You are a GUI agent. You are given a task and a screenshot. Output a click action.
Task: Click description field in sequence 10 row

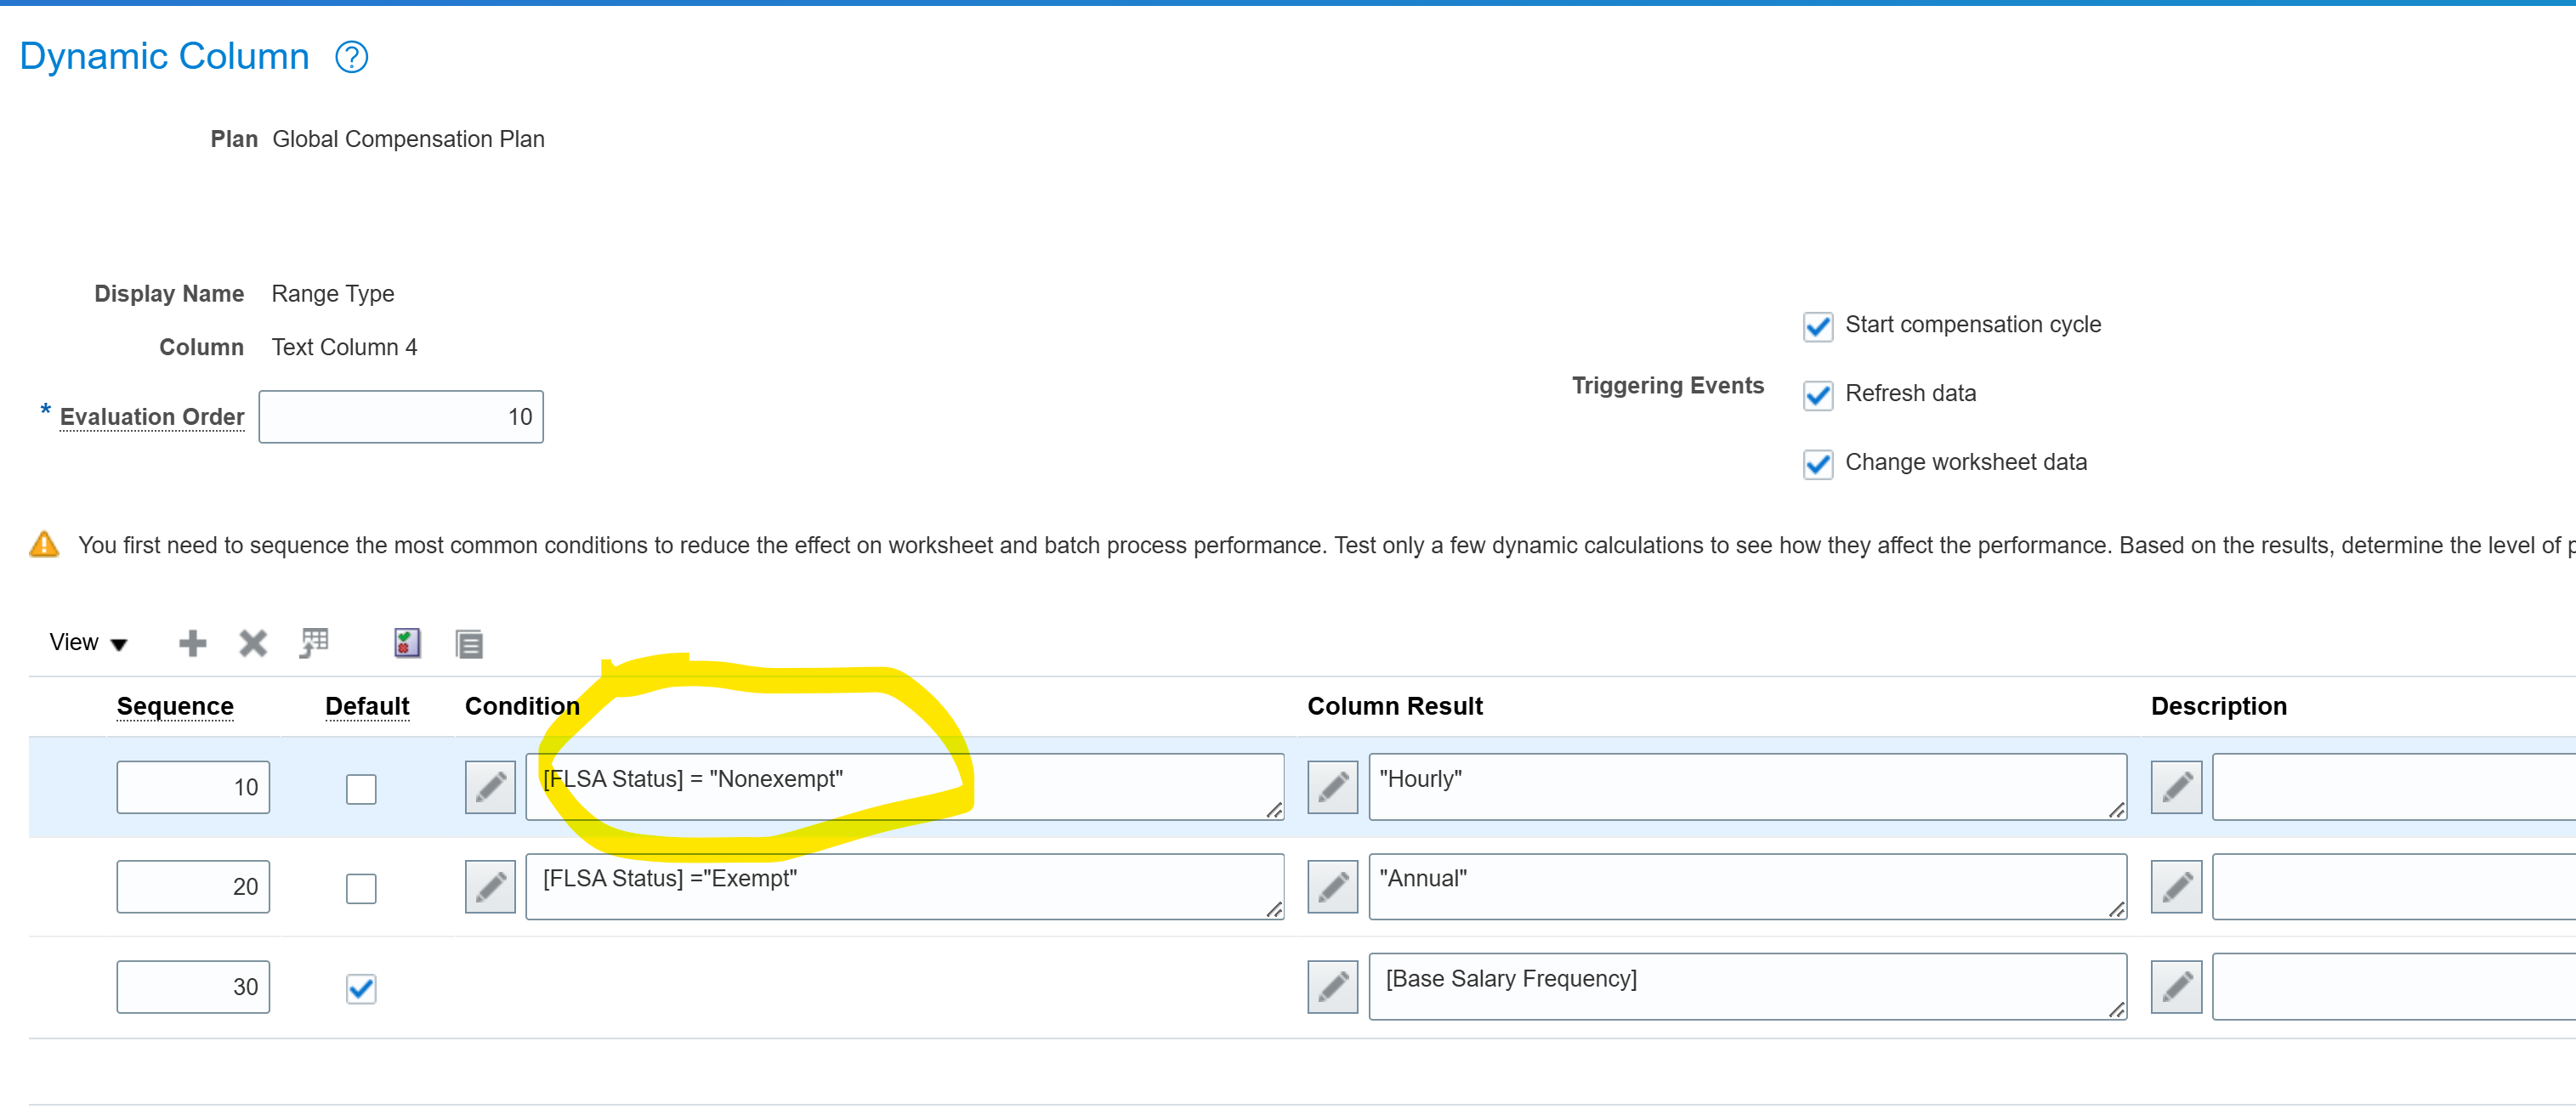point(2394,787)
